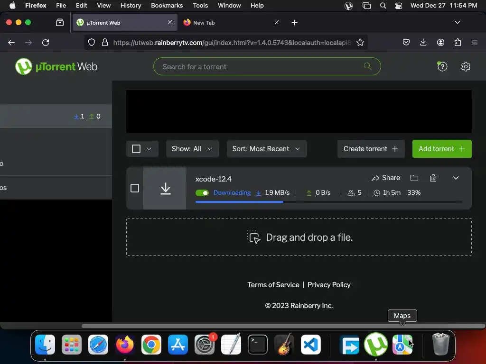Open the Firefox File menu
The image size is (486, 364).
[x=61, y=5]
